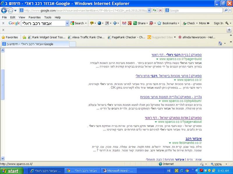Click the browser Back arrow button
233x174 pixels.
[4, 10]
